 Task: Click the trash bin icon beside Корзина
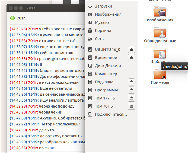90,31
